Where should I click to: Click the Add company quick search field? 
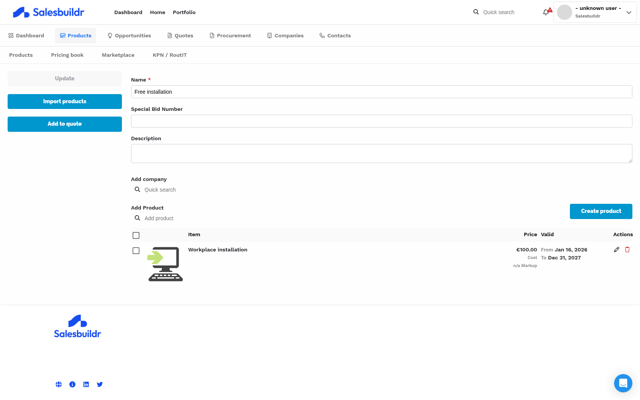[x=175, y=189]
